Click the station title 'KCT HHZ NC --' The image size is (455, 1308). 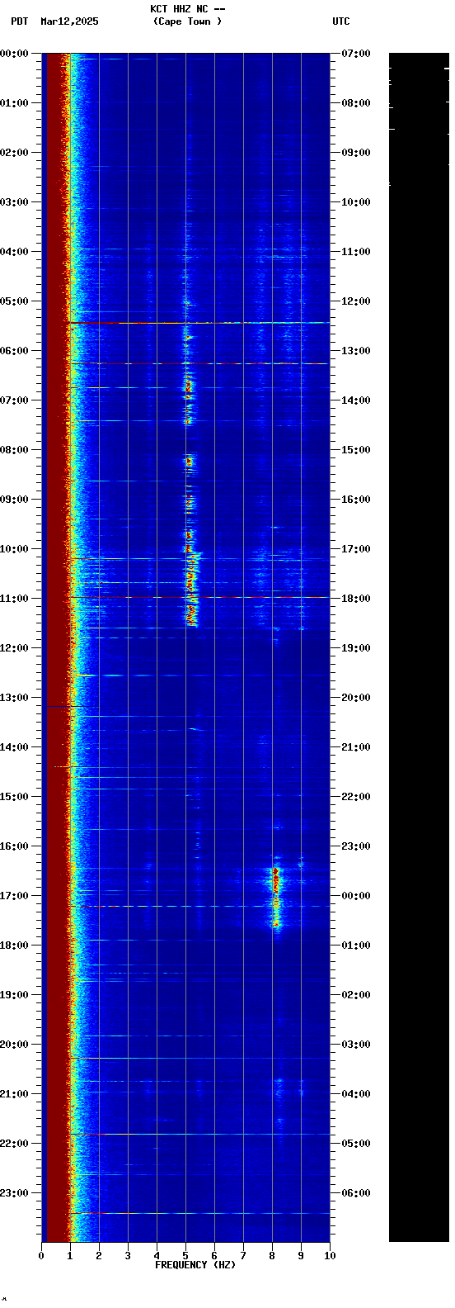pyautogui.click(x=187, y=9)
